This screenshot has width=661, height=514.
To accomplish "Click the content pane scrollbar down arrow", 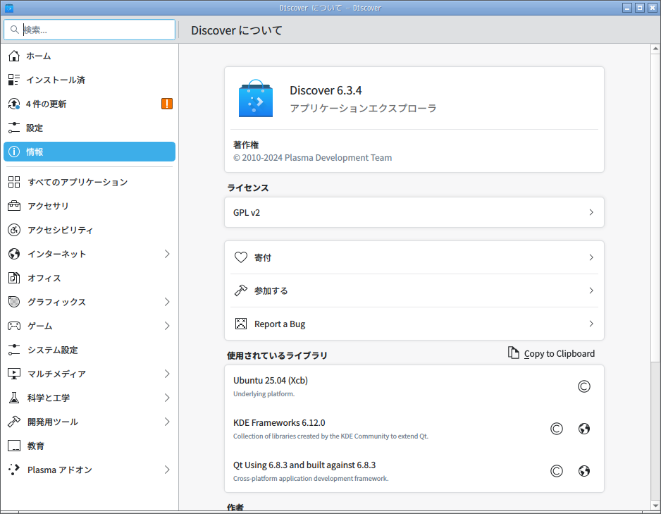I will click(x=655, y=505).
